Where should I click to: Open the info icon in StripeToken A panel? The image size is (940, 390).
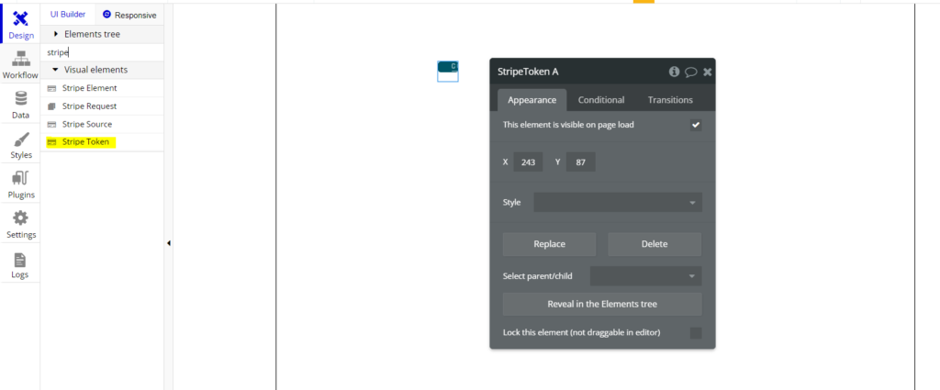click(674, 72)
